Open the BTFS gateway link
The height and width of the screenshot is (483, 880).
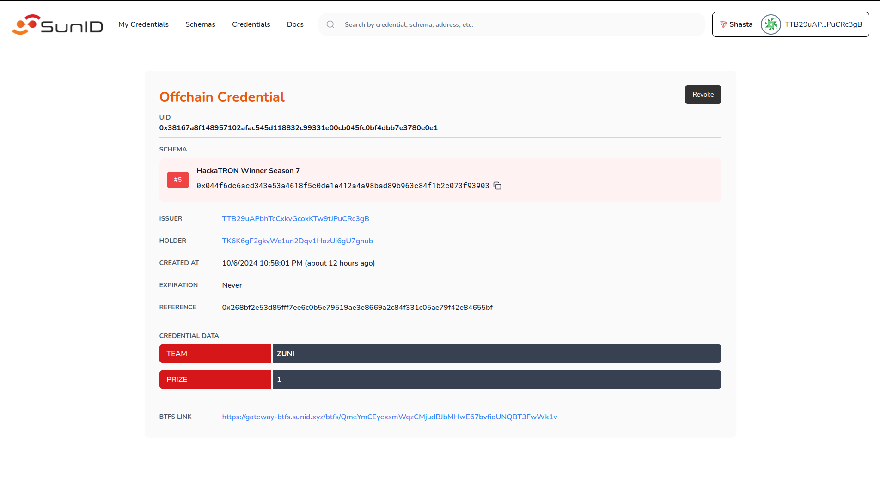(x=390, y=417)
